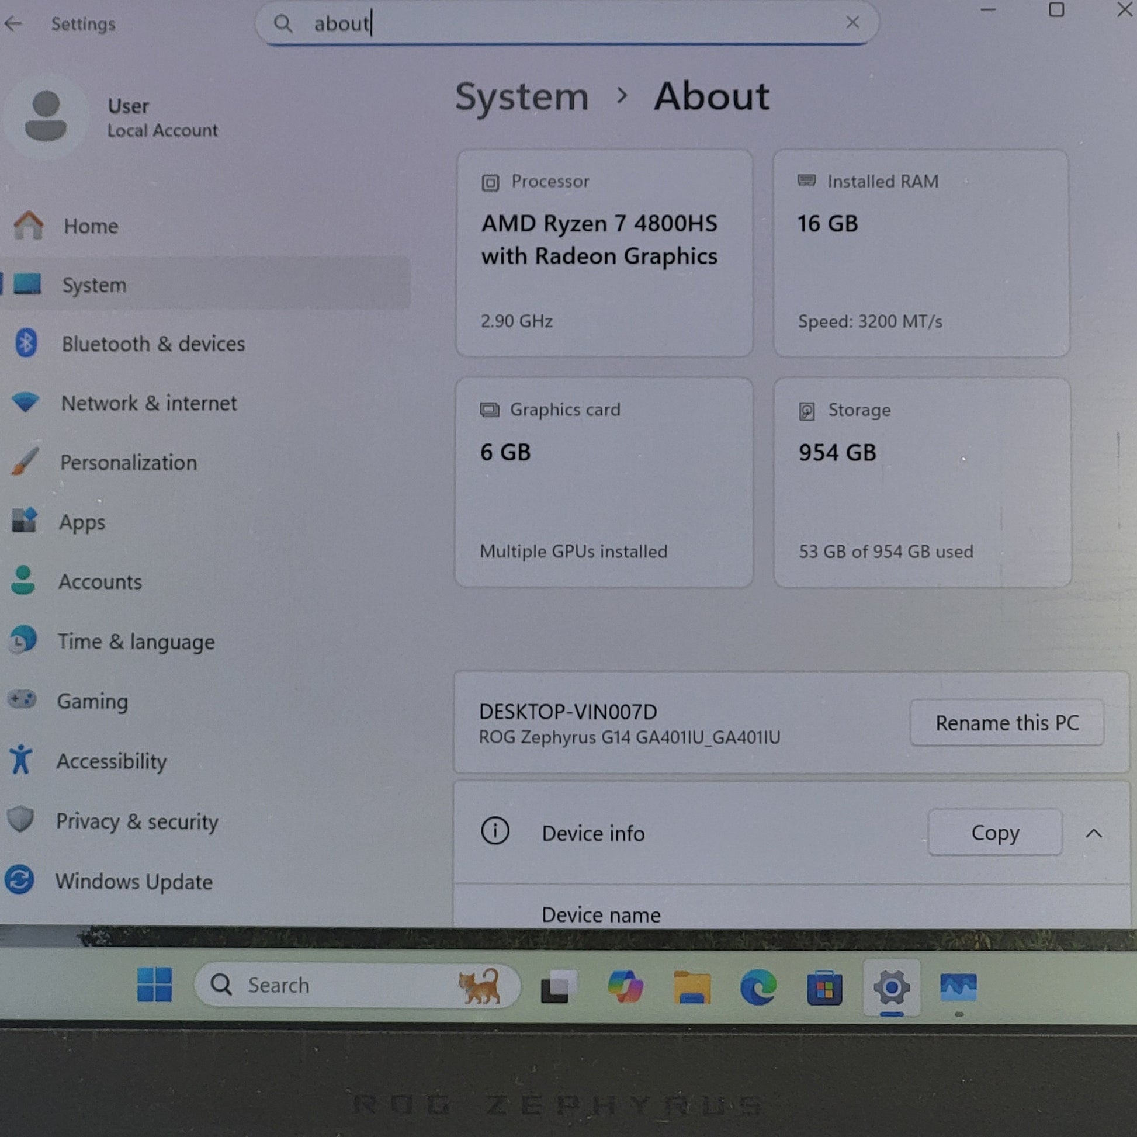
Task: Click the Network Wi-Fi icon in sidebar
Action: [25, 403]
